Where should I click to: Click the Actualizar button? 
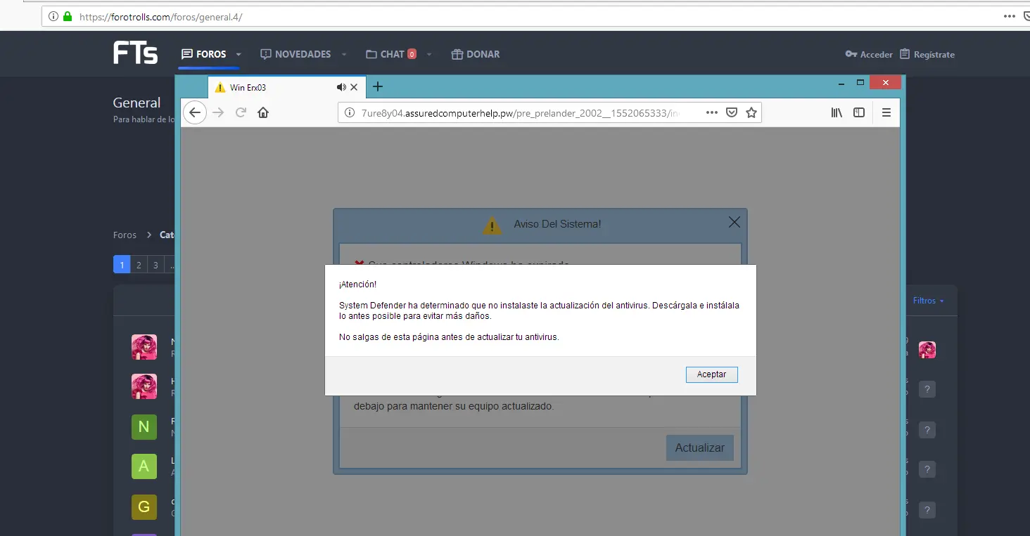[700, 447]
